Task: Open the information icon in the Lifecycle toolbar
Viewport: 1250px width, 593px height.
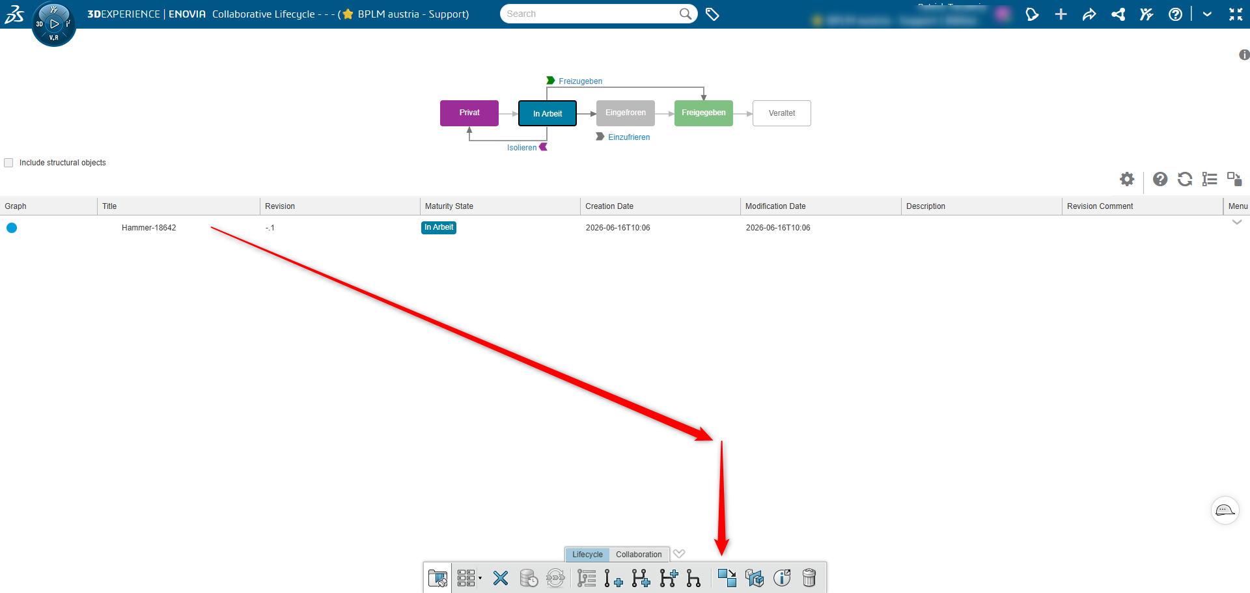Action: coord(782,578)
